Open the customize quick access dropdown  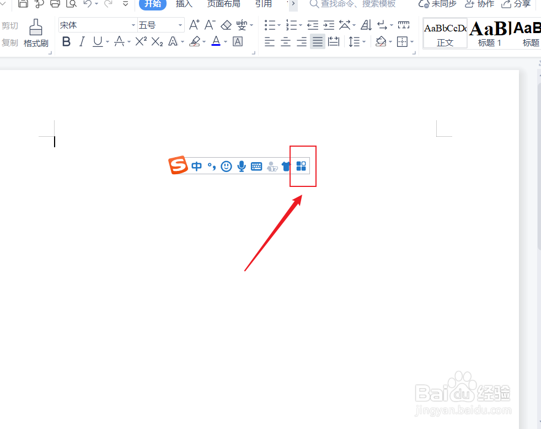(126, 4)
